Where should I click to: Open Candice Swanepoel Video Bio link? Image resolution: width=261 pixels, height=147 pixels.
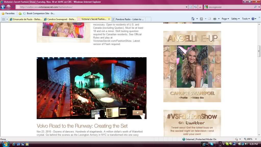point(197,98)
